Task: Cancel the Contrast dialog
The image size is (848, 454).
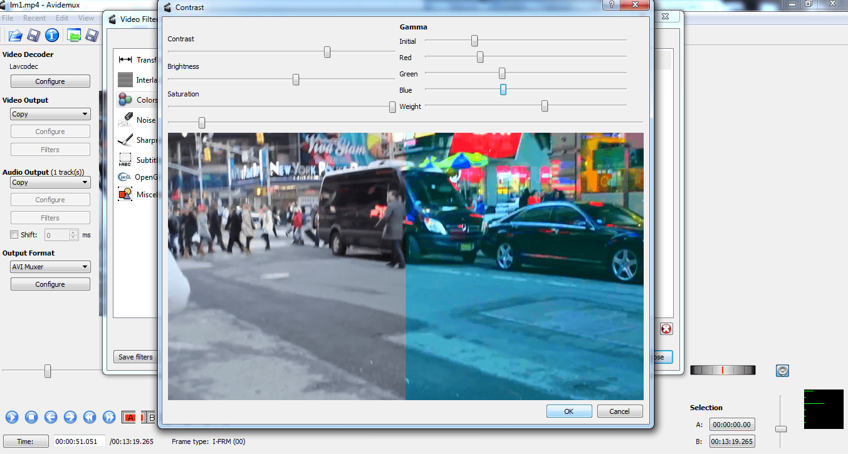Action: [x=619, y=411]
